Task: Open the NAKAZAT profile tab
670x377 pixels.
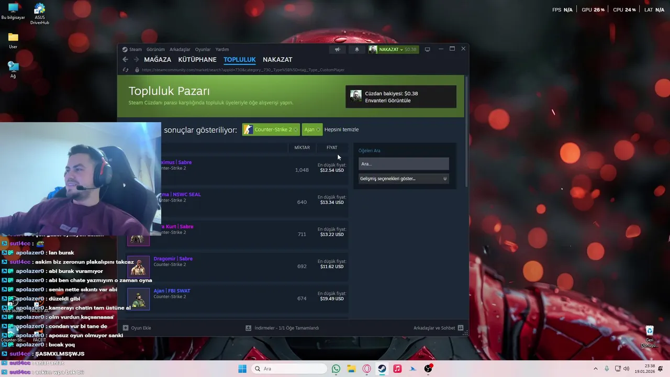Action: (x=277, y=60)
